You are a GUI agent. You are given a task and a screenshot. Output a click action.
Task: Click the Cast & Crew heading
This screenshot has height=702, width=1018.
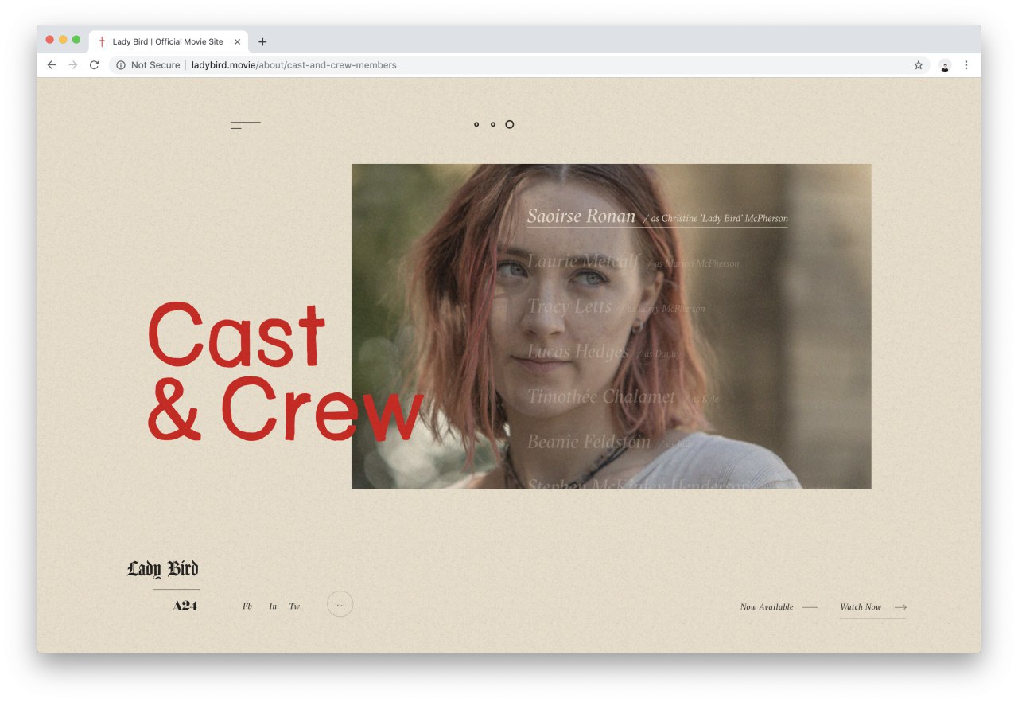point(286,372)
